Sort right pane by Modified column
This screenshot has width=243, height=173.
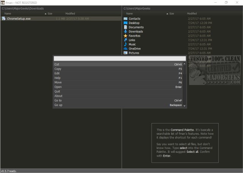(x=192, y=14)
